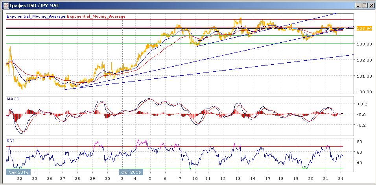This screenshot has height=185, width=376.
Task: Click the current price tag 103.94
Action: (364, 29)
